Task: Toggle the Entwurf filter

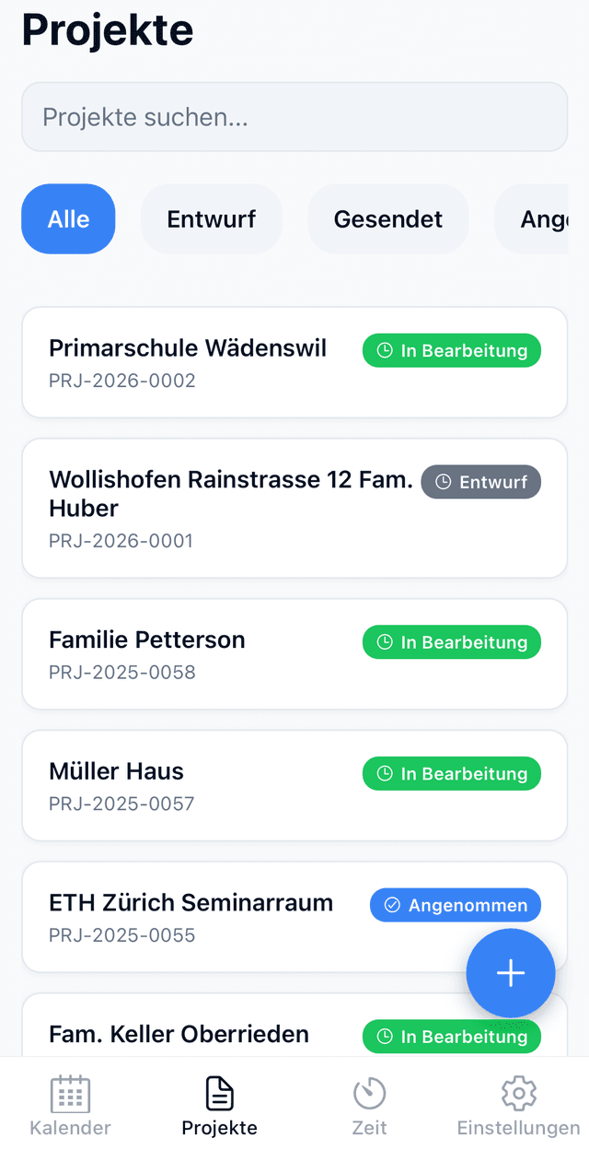Action: click(x=212, y=218)
